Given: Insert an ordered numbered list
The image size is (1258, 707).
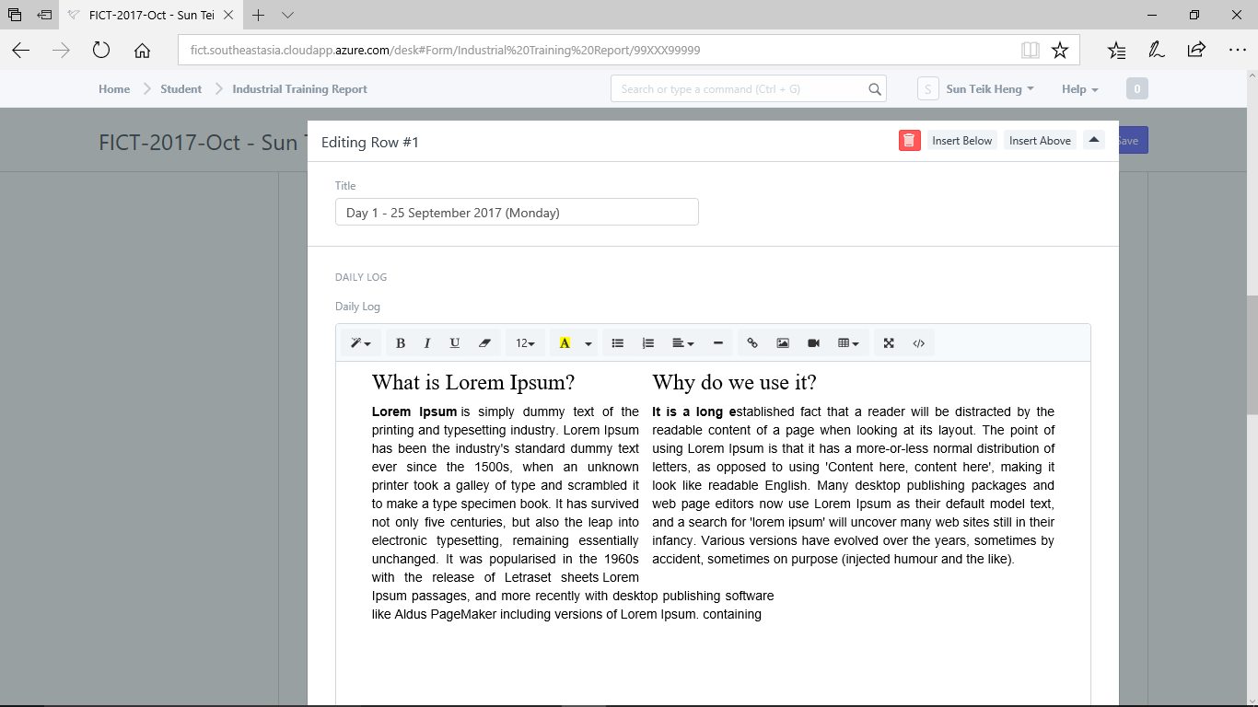Looking at the screenshot, I should pyautogui.click(x=648, y=342).
